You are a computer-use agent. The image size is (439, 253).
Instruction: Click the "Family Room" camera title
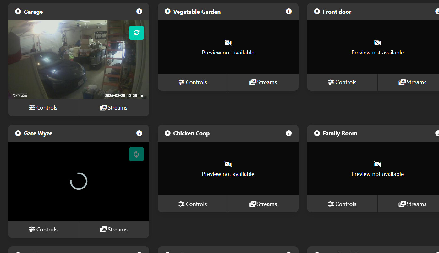tap(340, 133)
